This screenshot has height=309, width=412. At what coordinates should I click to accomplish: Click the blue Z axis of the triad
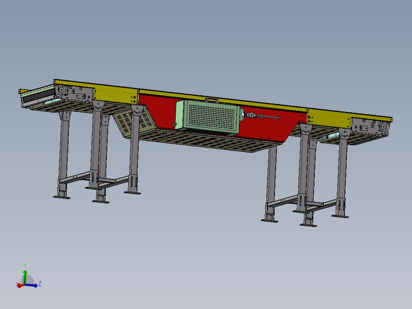pos(31,285)
